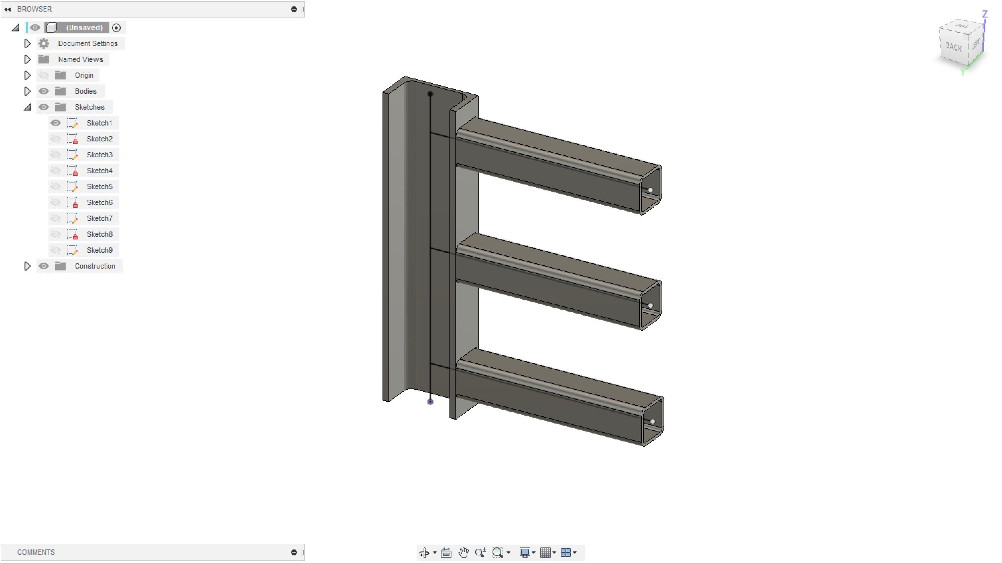The image size is (1002, 564).
Task: Collapse the Sketches folder
Action: click(27, 107)
